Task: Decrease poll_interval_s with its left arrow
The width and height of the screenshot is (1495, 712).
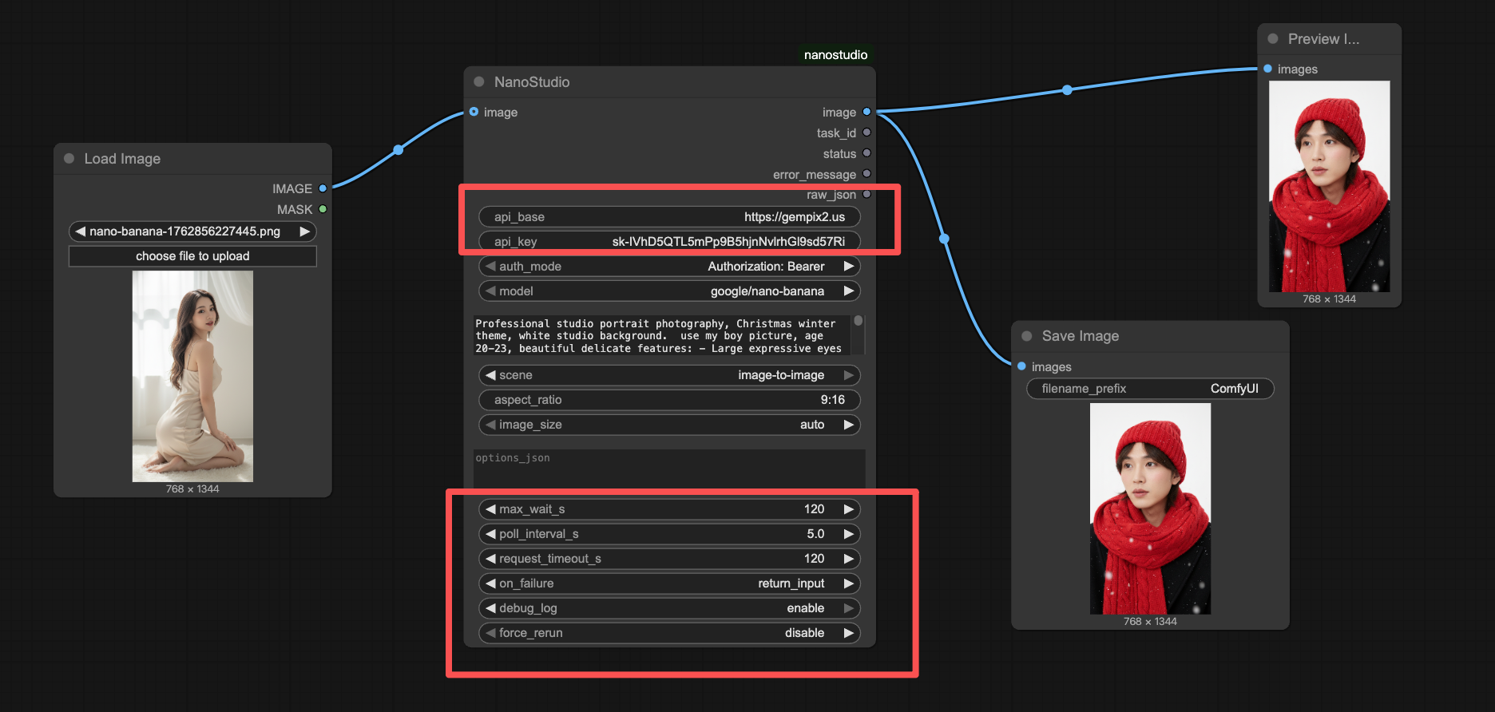Action: tap(490, 534)
